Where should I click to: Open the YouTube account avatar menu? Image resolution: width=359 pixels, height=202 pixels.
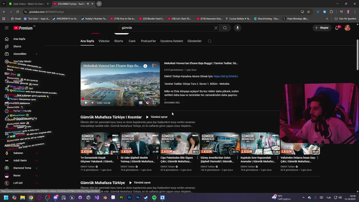click(x=348, y=28)
